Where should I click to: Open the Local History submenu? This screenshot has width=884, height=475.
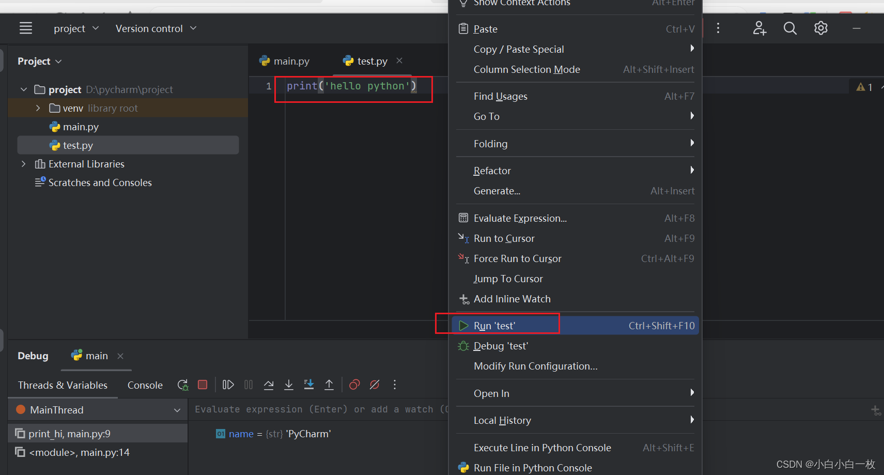(x=576, y=420)
